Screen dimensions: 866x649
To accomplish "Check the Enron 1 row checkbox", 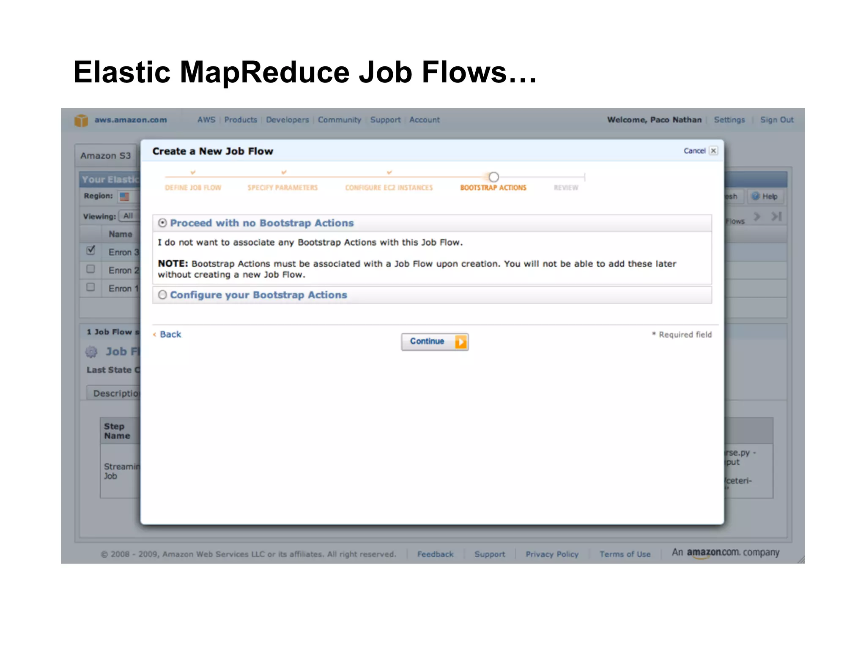I will coord(90,287).
